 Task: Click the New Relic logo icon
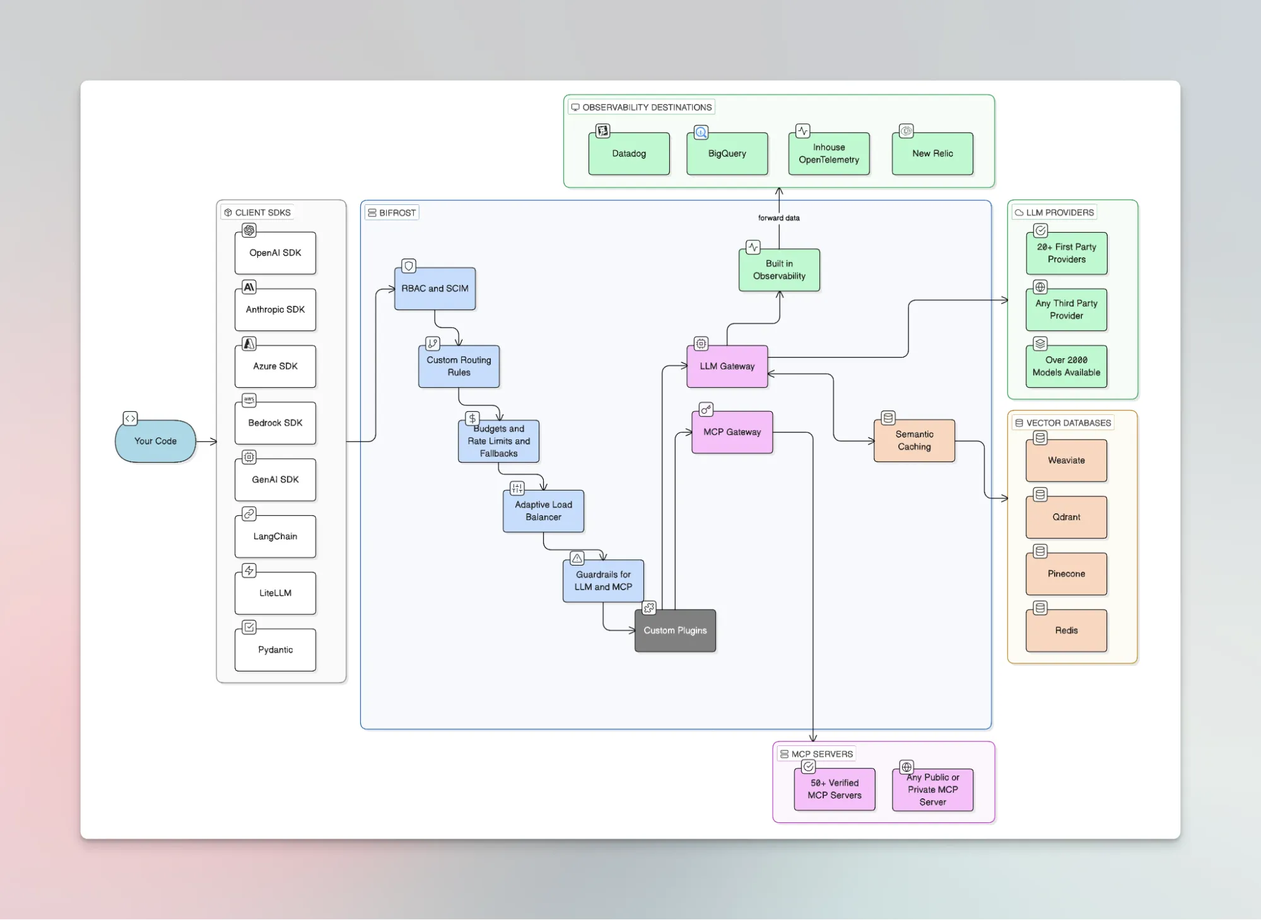point(906,131)
